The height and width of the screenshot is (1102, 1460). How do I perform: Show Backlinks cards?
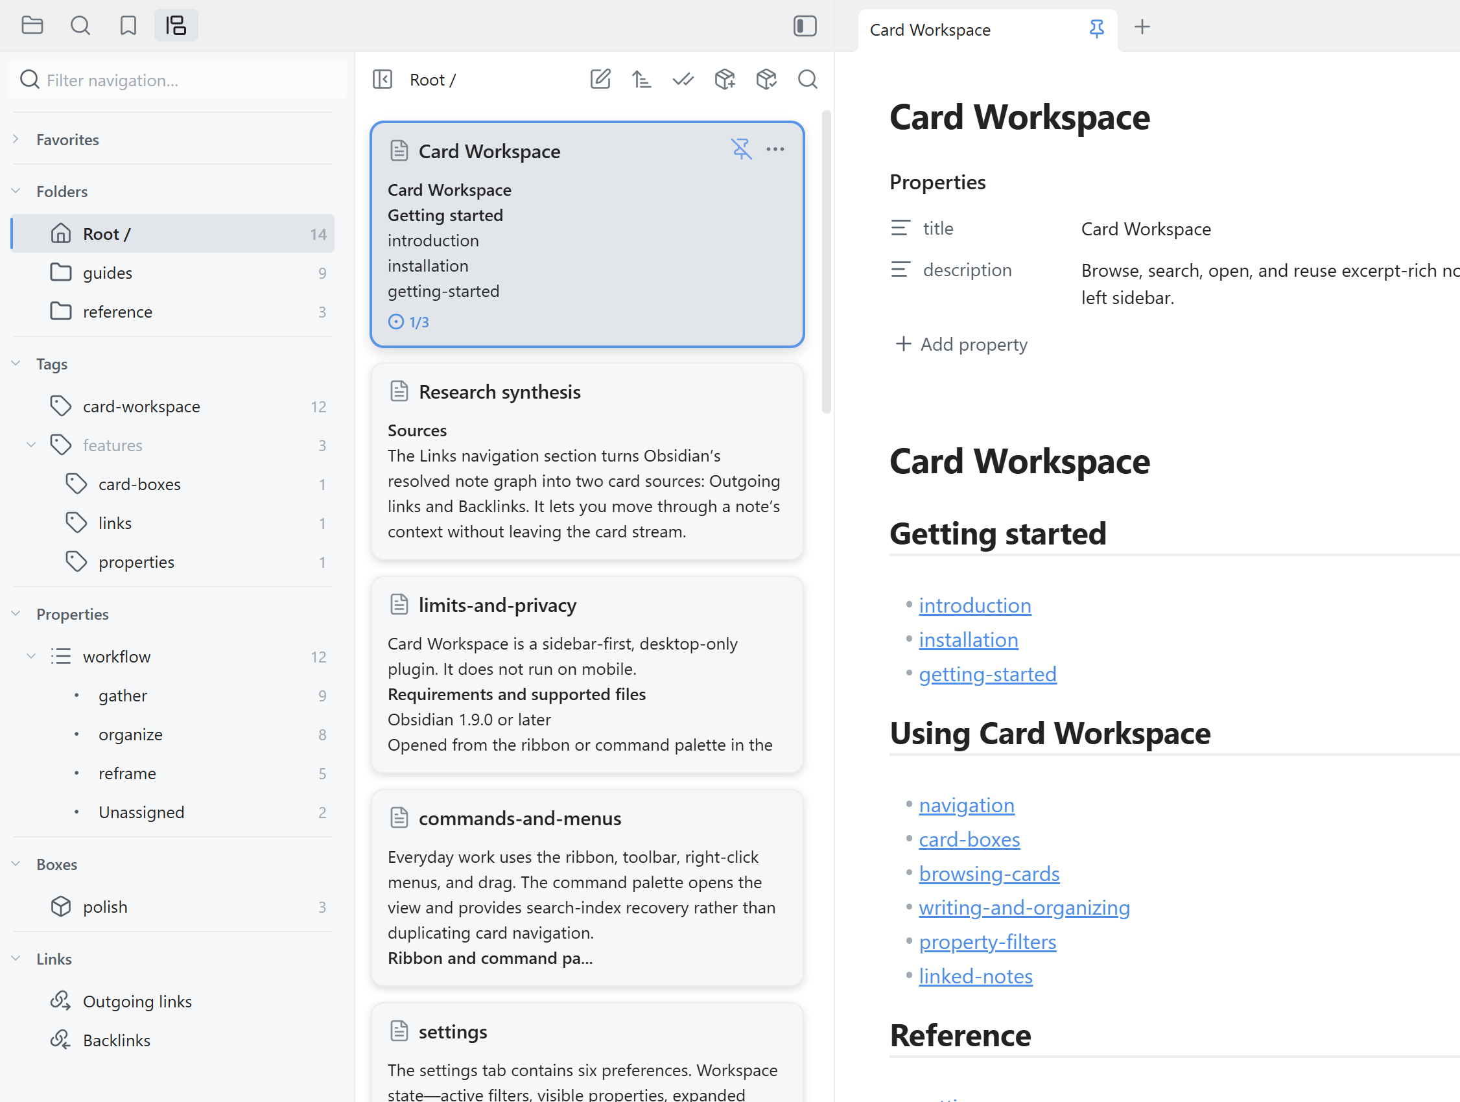173,1040
